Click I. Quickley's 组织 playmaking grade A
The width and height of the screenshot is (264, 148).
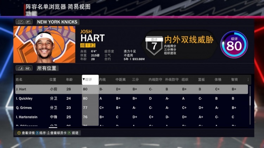tap(183, 98)
